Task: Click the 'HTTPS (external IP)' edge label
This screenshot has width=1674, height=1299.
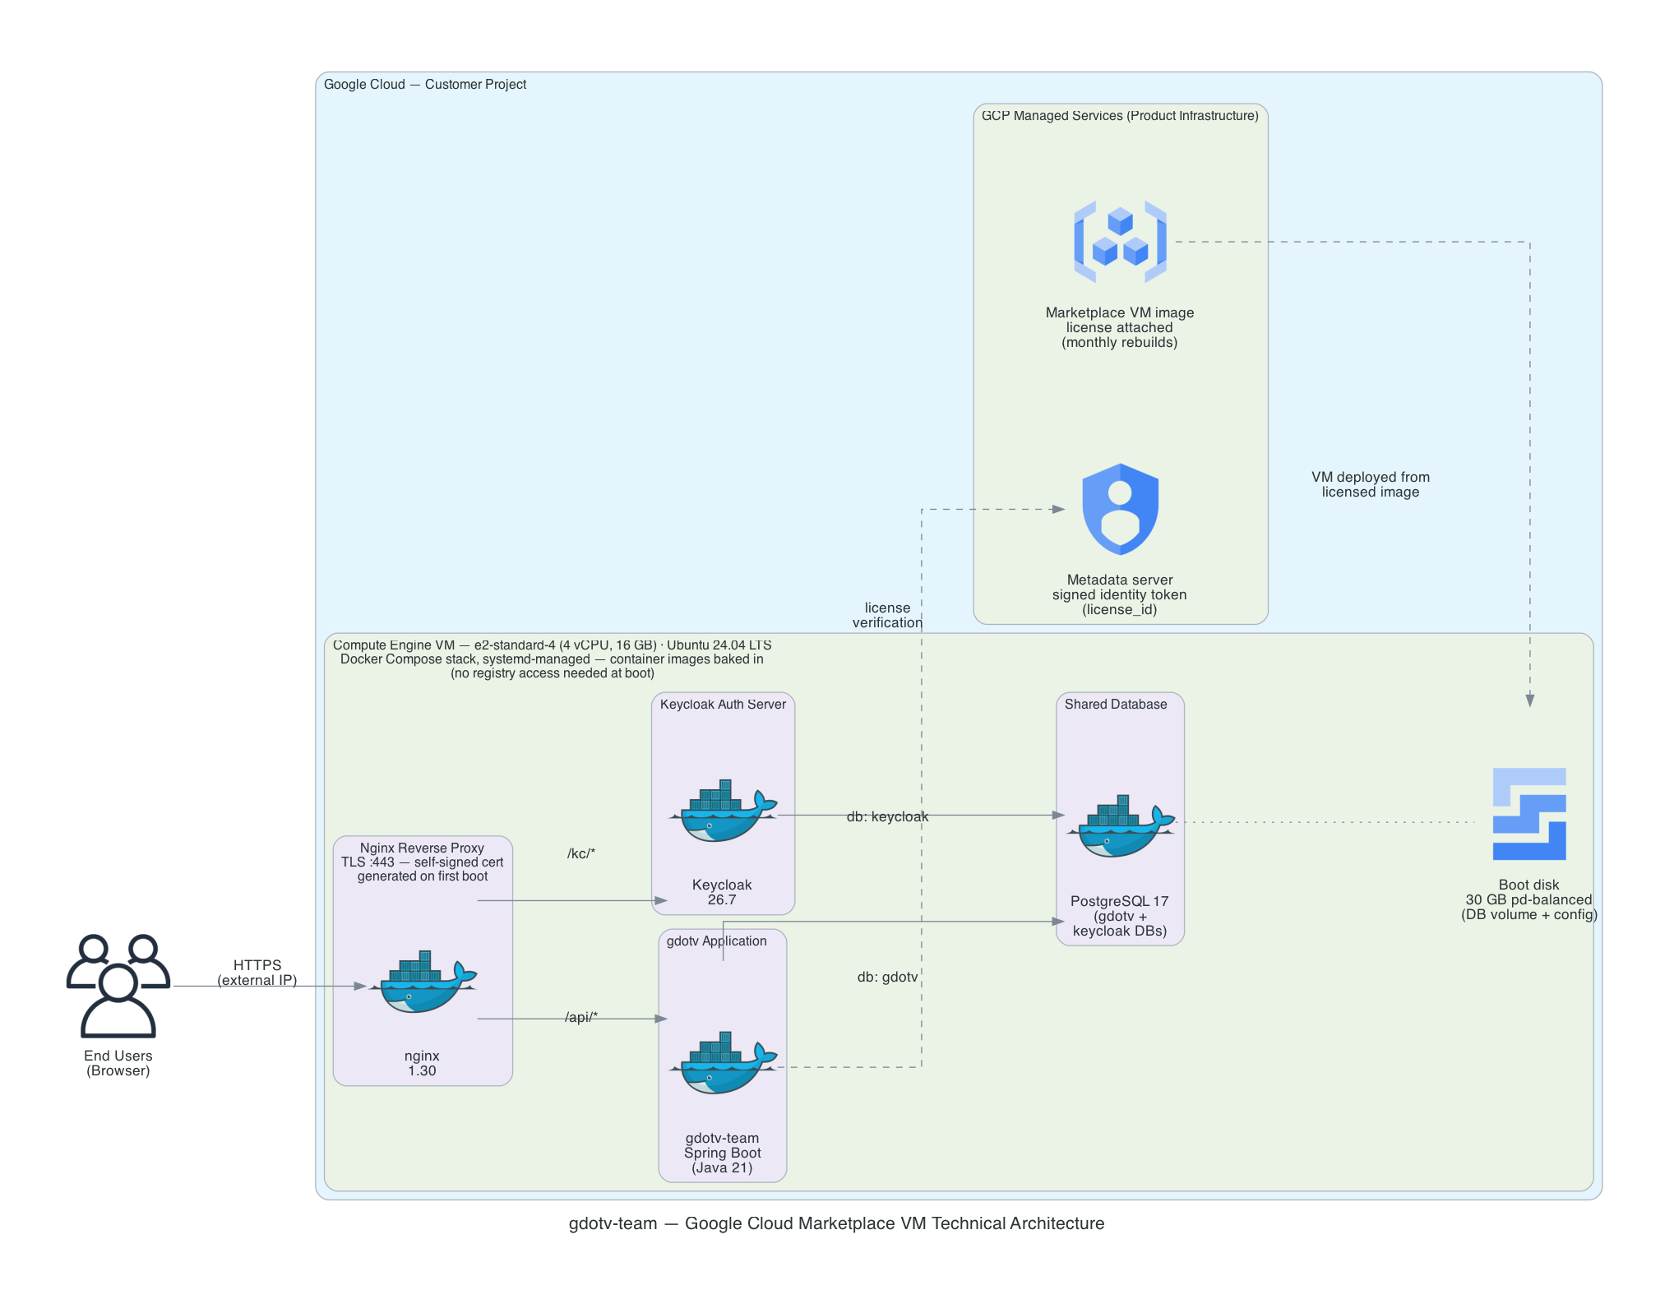Action: (257, 973)
